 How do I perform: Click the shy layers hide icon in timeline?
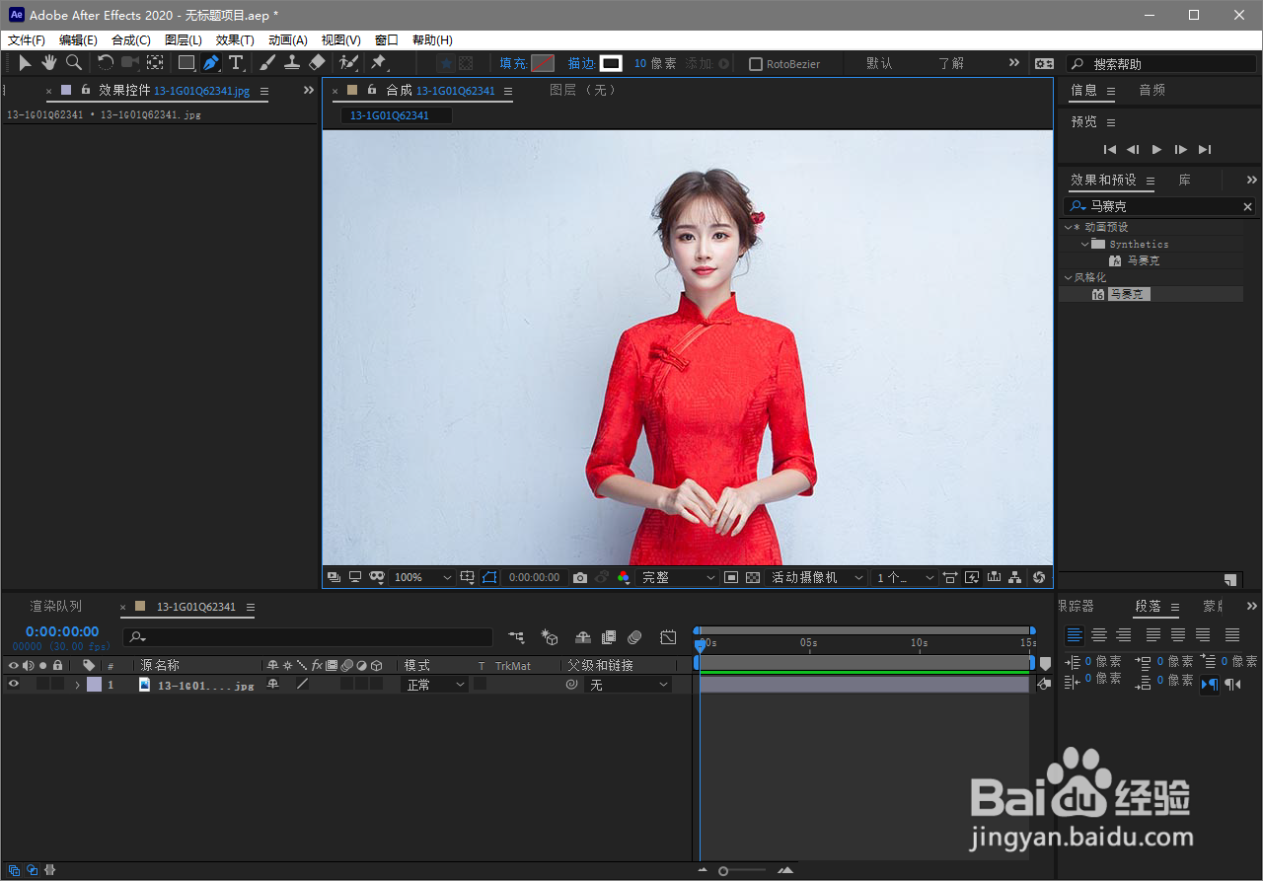tap(583, 638)
